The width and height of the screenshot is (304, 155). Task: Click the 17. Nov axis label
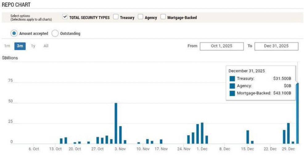(x=161, y=149)
